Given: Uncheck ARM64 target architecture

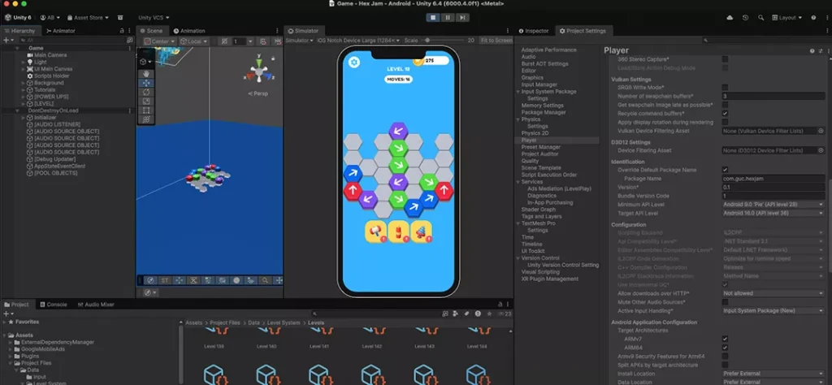Looking at the screenshot, I should tap(725, 348).
